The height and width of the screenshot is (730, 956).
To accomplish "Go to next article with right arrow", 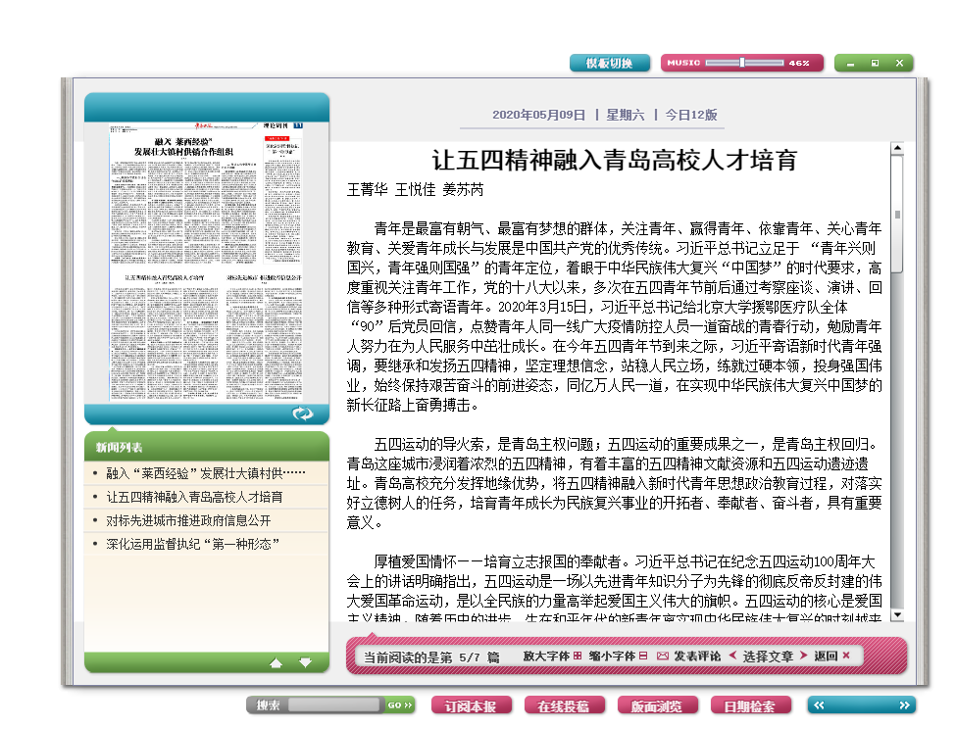I will coord(804,656).
